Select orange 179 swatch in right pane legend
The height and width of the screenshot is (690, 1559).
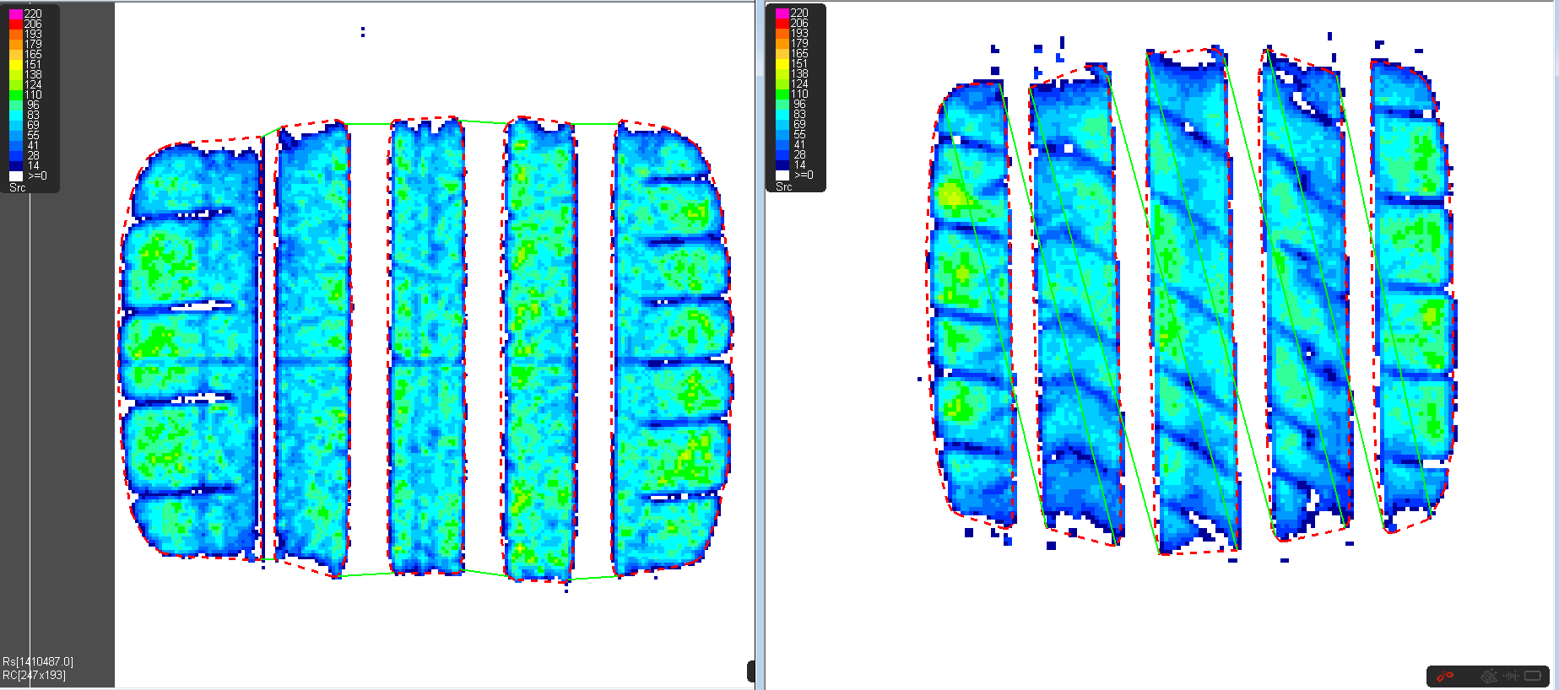pyautogui.click(x=782, y=44)
